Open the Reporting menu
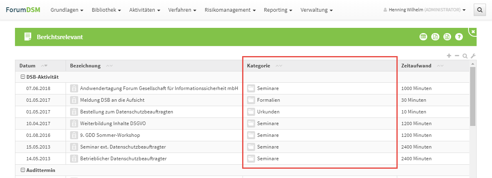 point(278,10)
